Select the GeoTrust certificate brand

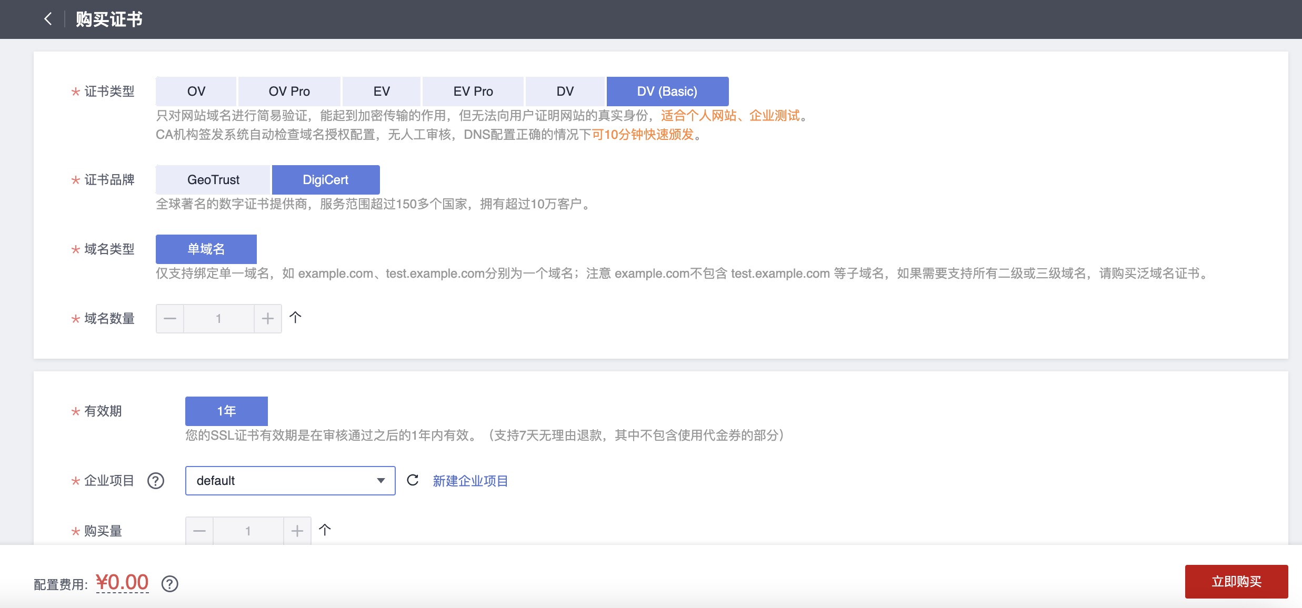click(213, 179)
